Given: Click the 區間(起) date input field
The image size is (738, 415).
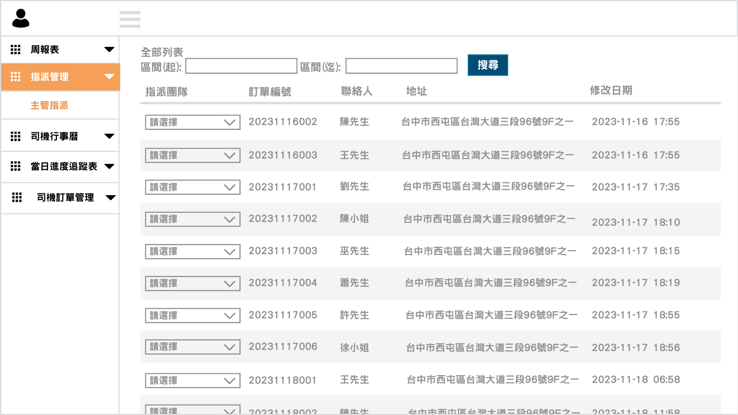Looking at the screenshot, I should coord(241,66).
